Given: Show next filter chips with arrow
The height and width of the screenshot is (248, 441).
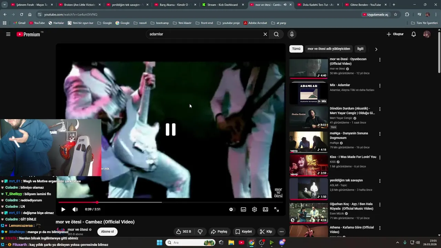Looking at the screenshot, I should [x=376, y=49].
